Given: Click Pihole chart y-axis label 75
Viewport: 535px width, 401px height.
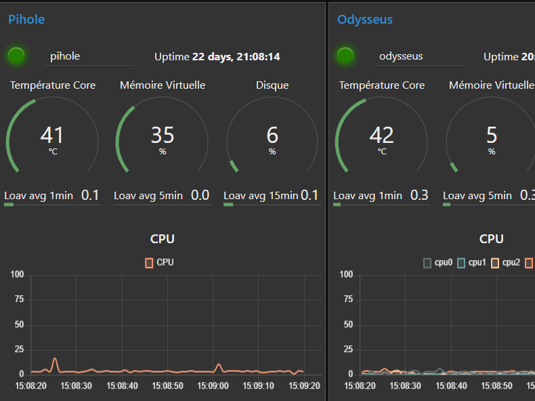Looking at the screenshot, I should 19,299.
